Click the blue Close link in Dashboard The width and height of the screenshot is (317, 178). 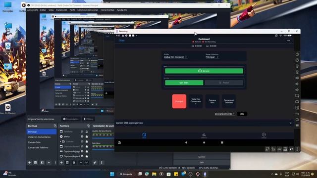(121, 41)
